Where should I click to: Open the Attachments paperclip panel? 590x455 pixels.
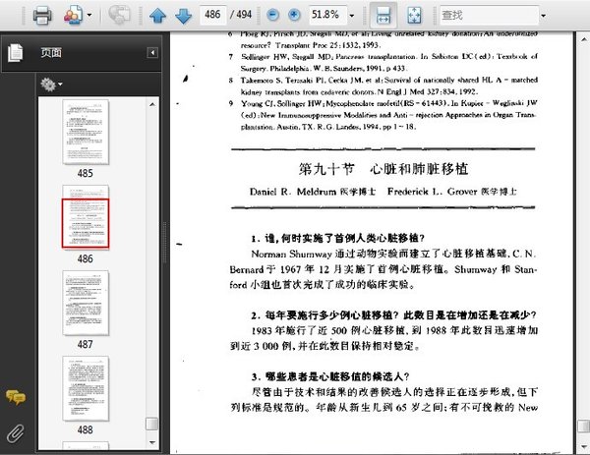[15, 432]
